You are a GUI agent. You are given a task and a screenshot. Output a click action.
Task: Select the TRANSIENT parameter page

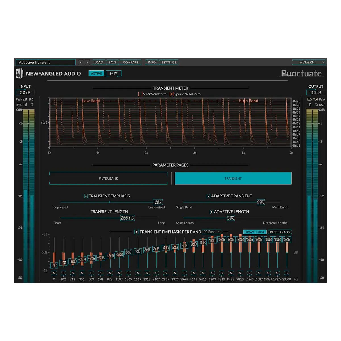tap(233, 178)
